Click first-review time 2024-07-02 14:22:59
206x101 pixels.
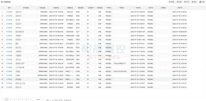pos(138,63)
